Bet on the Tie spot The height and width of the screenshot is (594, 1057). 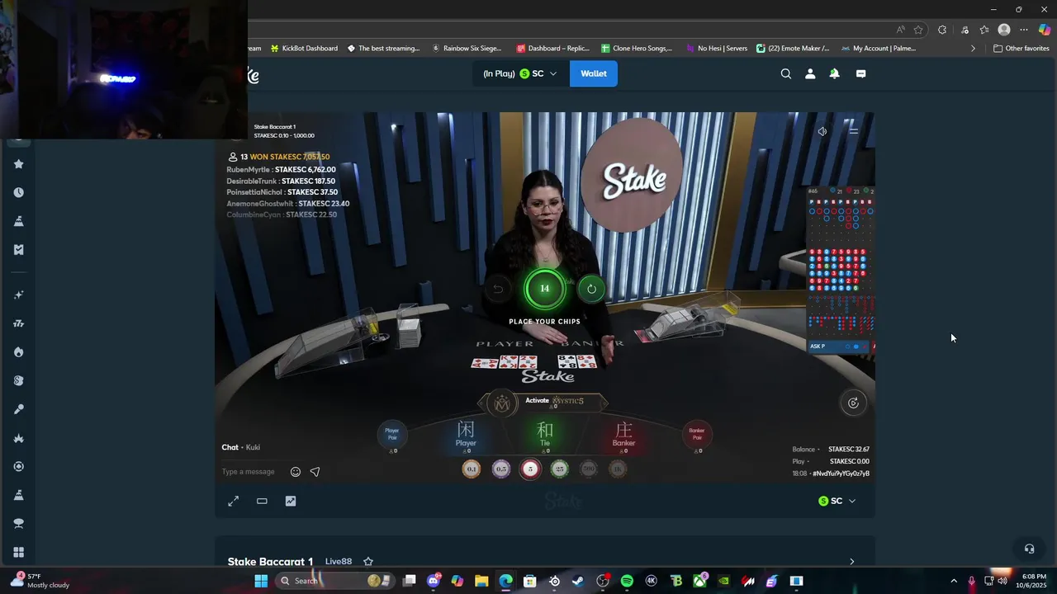tap(545, 436)
